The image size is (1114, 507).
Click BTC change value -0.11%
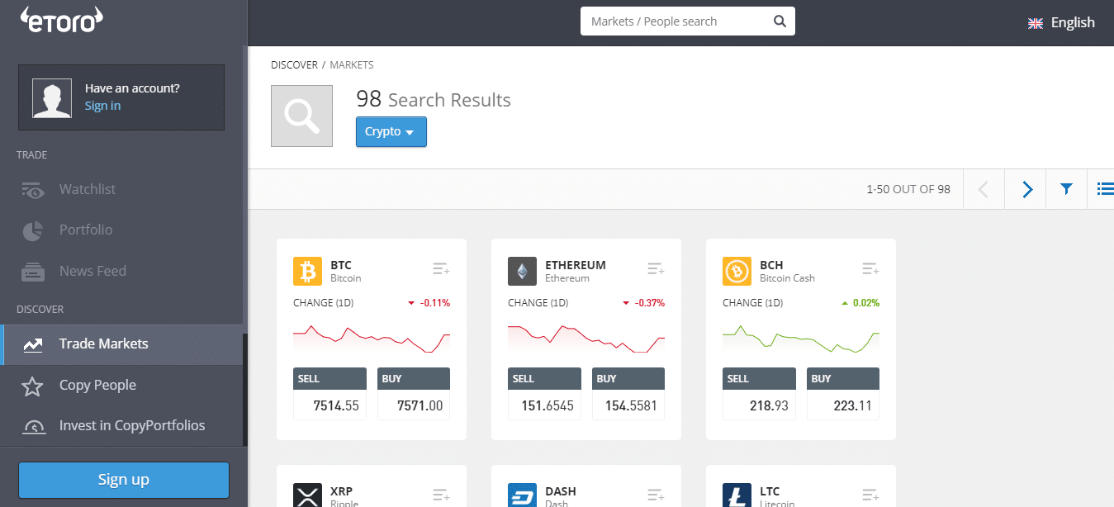point(435,303)
